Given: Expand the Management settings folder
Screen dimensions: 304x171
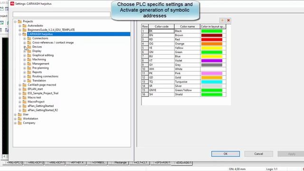Looking at the screenshot, I should click(x=25, y=64).
